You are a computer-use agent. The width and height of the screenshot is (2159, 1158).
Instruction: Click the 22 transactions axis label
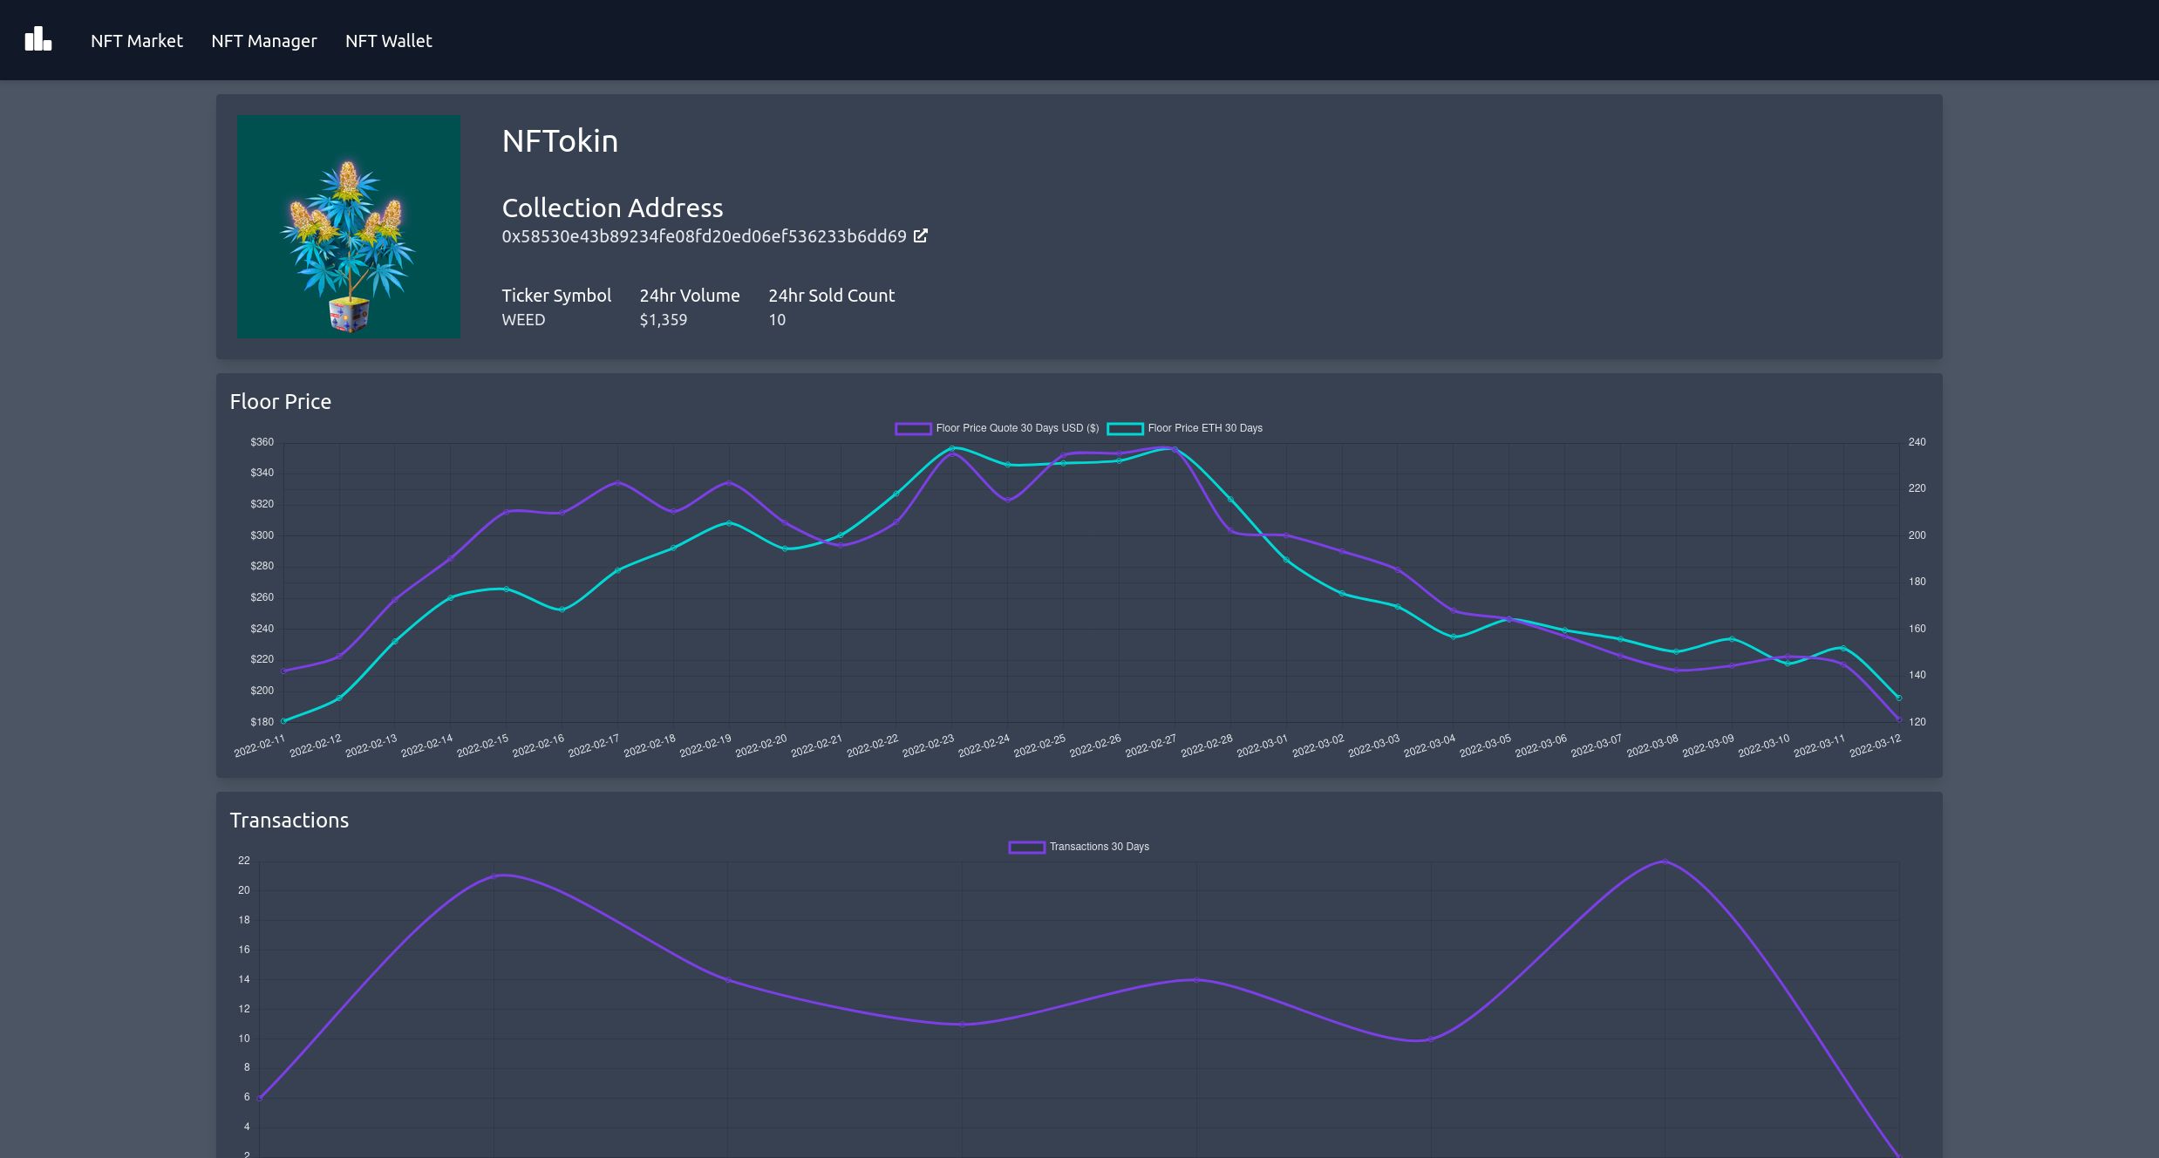244,861
